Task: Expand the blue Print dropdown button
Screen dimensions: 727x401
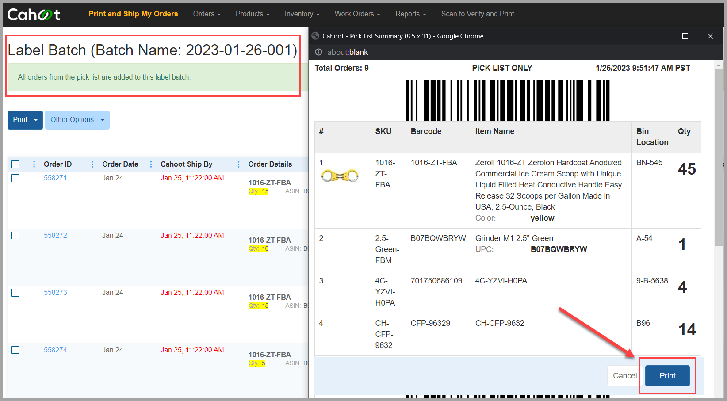Action: click(x=25, y=120)
